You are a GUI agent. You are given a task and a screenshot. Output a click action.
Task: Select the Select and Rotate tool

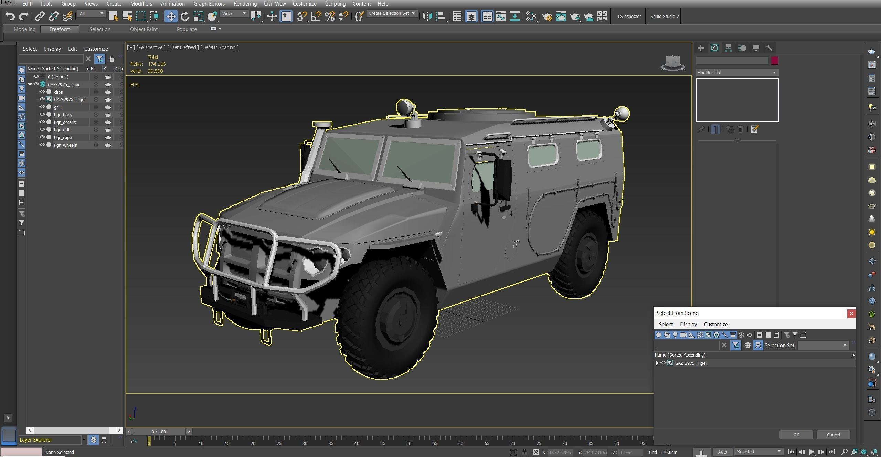point(185,16)
